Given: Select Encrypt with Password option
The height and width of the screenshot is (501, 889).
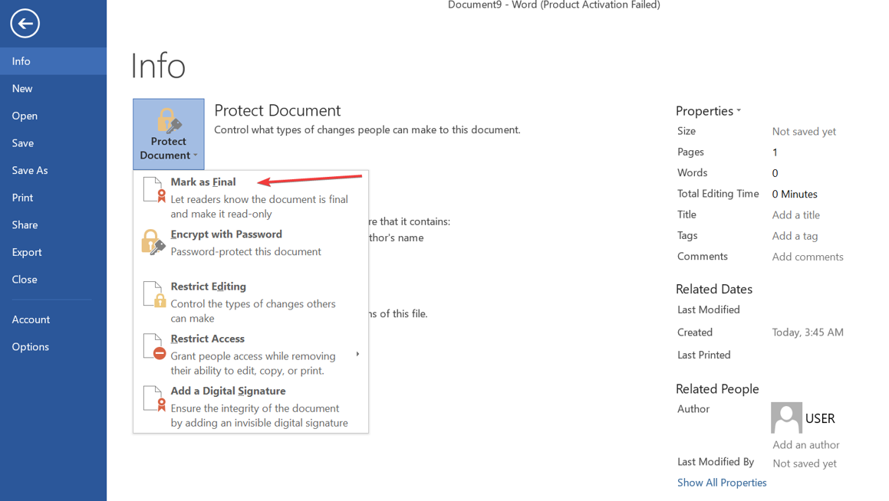Looking at the screenshot, I should click(x=226, y=234).
